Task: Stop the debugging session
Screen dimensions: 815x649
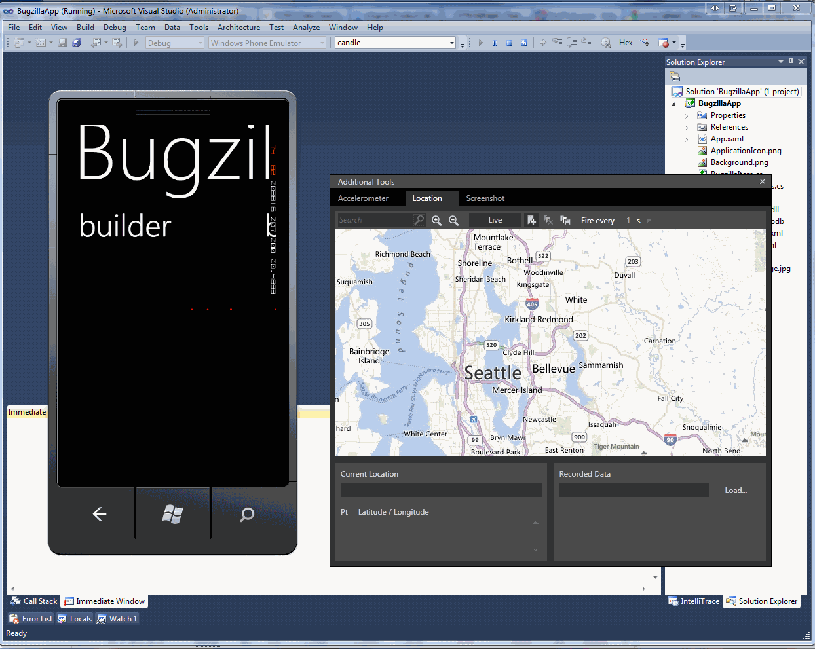Action: (x=509, y=43)
